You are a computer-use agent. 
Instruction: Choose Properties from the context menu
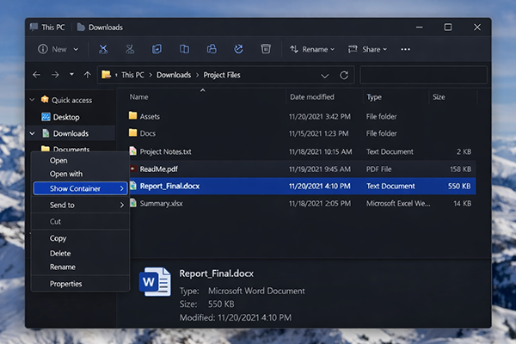(65, 284)
